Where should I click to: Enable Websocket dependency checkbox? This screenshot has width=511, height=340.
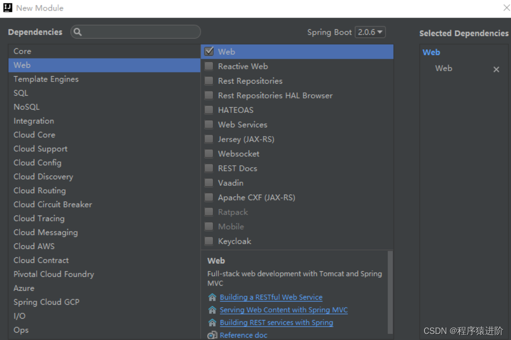tap(209, 154)
